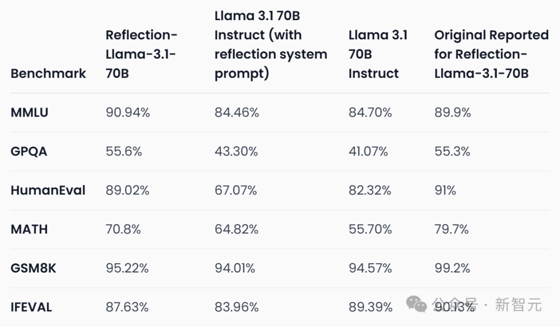Screen dimensions: 560x327
Task: Select the GSM8K row label
Action: 33,268
